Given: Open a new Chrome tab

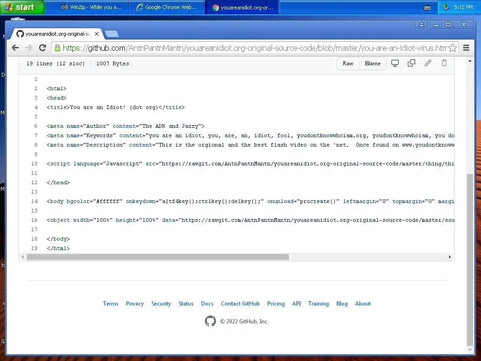Looking at the screenshot, I should tap(112, 34).
